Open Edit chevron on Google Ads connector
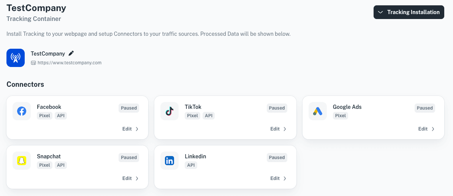The width and height of the screenshot is (453, 196). (x=433, y=129)
